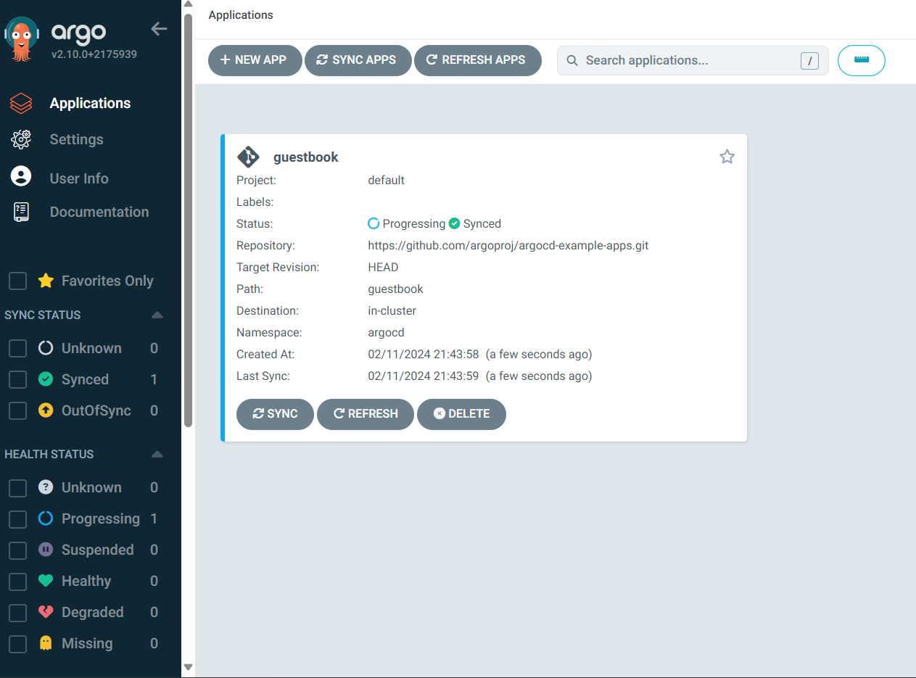This screenshot has height=678, width=916.
Task: Favorite guestbook app with star icon
Action: pos(727,157)
